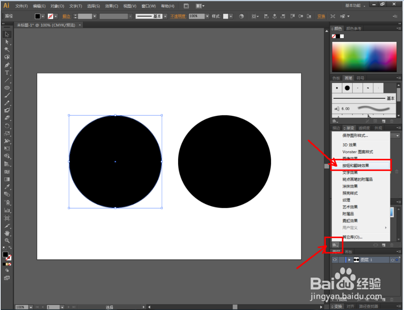Pick a color from spectrum bar
404x310 pixels.
364,57
